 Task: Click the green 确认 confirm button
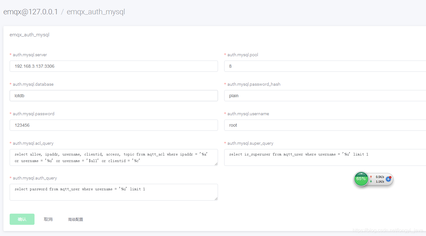coord(22,219)
